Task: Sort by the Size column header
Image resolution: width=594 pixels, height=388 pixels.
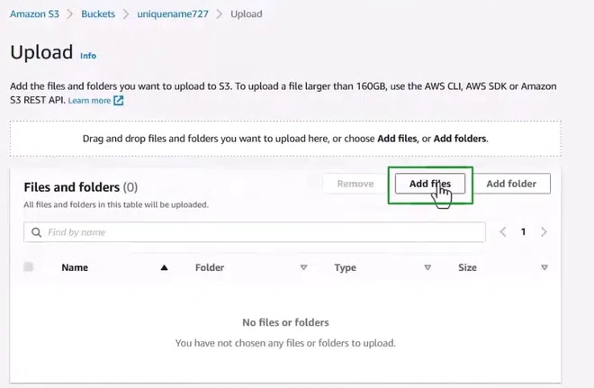Action: pyautogui.click(x=467, y=267)
